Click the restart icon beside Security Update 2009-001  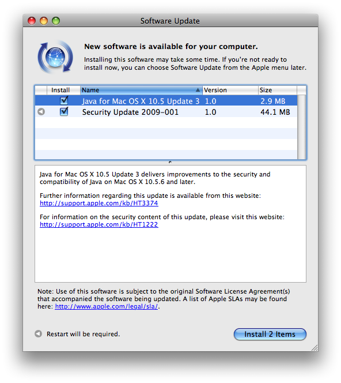tap(41, 112)
